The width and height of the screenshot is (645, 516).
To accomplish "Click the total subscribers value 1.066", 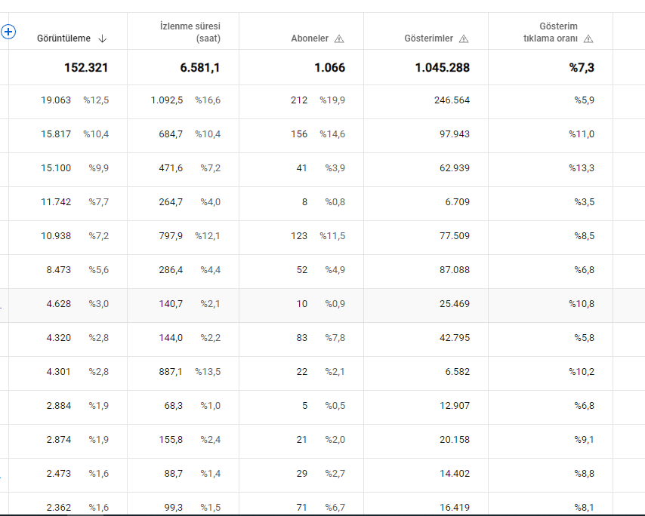I will [330, 68].
